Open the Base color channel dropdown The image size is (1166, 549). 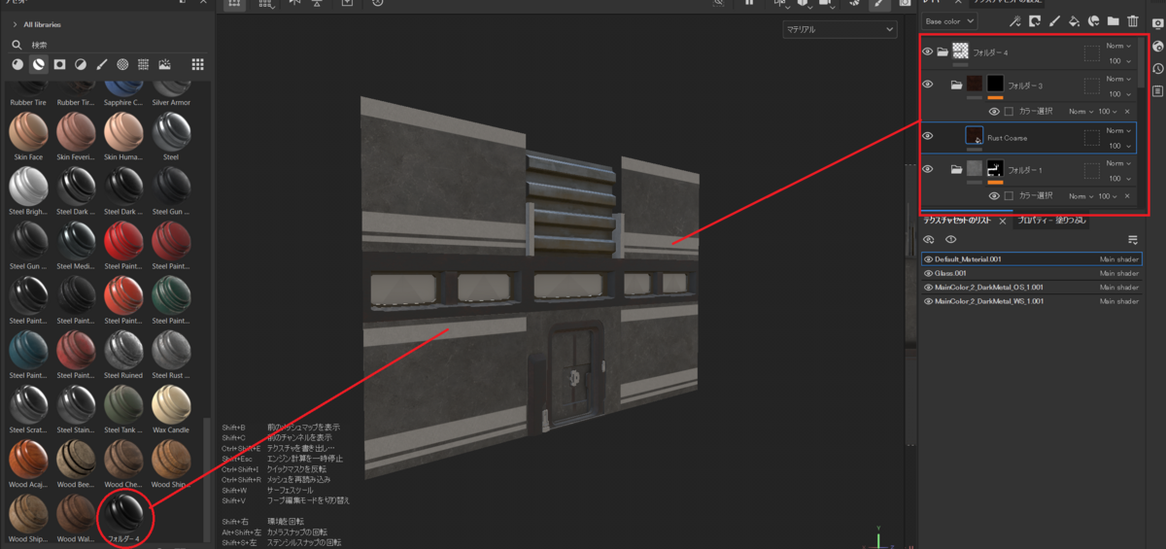tap(948, 20)
